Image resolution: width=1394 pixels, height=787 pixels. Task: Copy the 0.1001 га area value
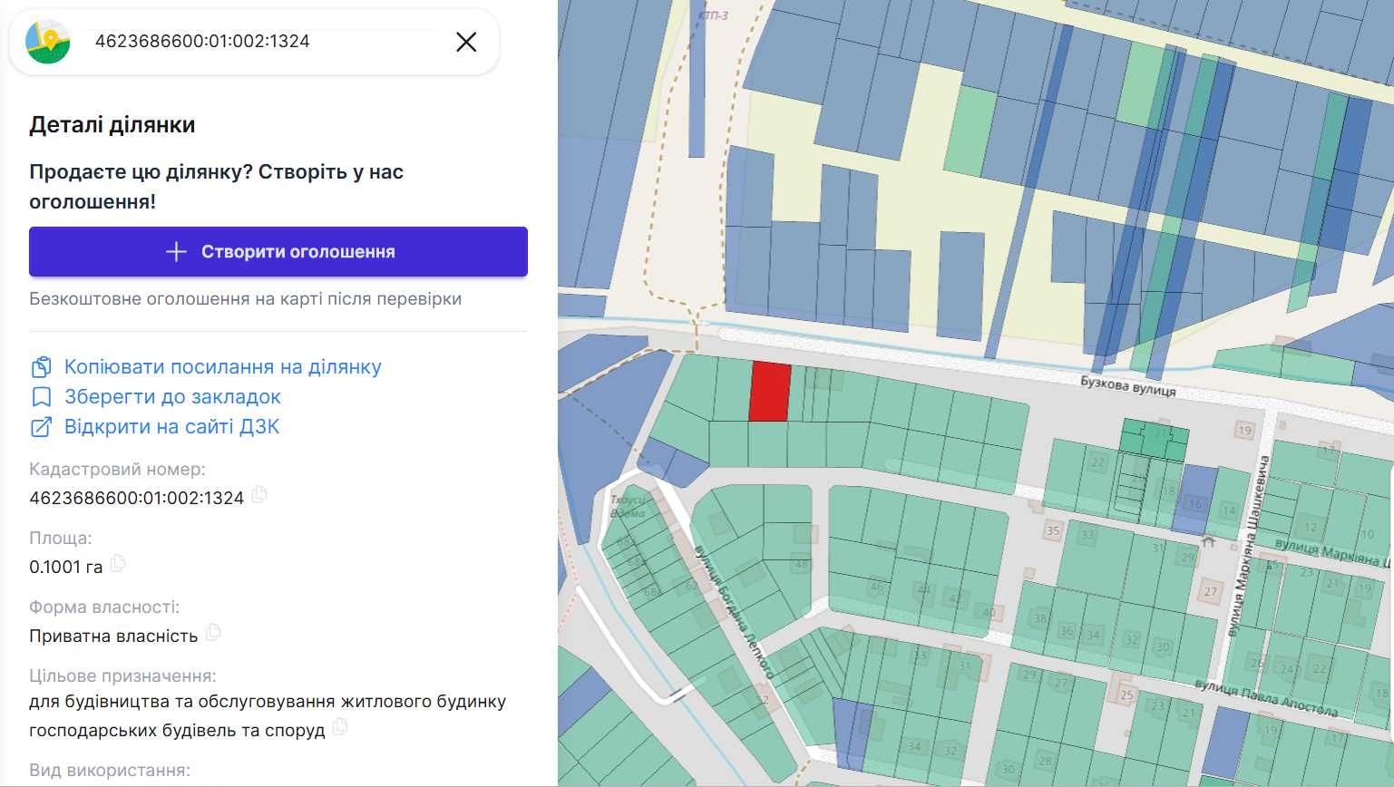[x=118, y=564]
